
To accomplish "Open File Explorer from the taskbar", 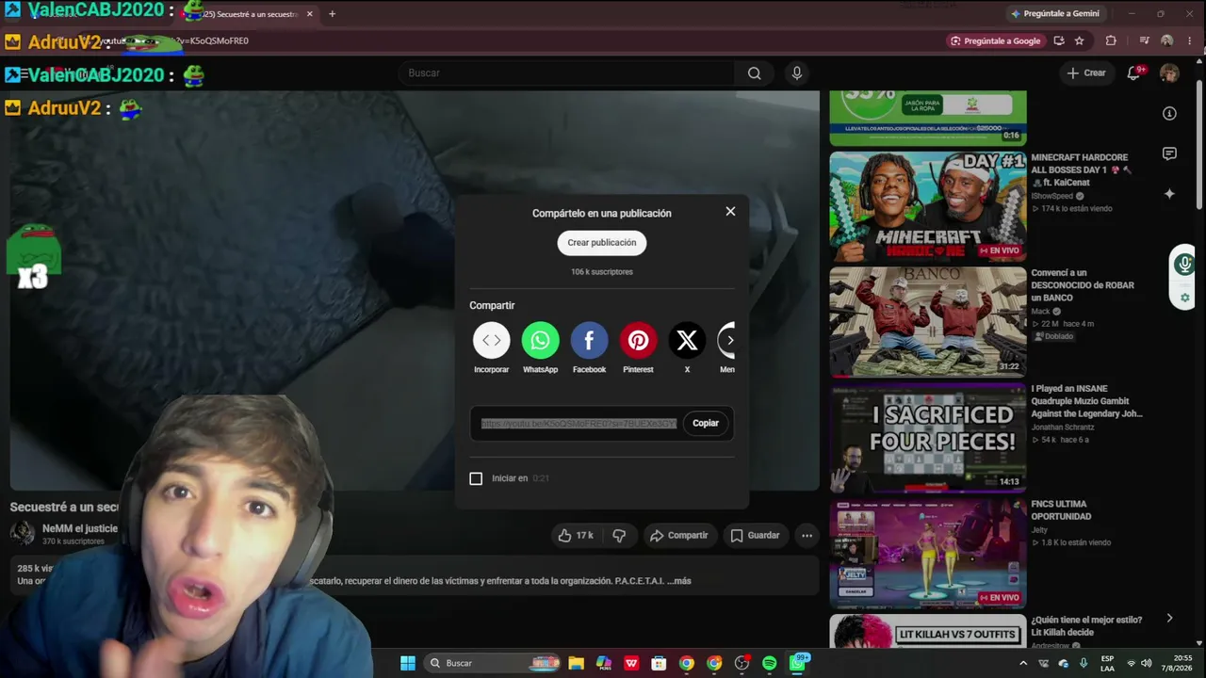I will tap(577, 663).
